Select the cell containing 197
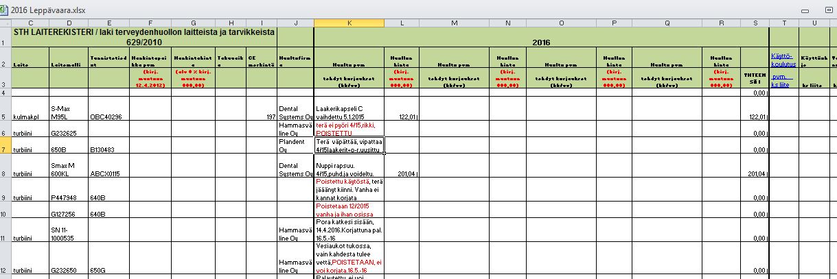The height and width of the screenshot is (279, 837). click(260, 108)
